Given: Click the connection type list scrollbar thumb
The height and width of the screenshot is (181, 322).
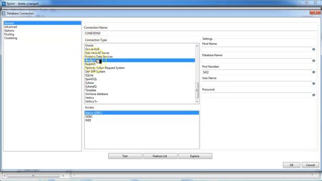Looking at the screenshot, I should coord(197,90).
